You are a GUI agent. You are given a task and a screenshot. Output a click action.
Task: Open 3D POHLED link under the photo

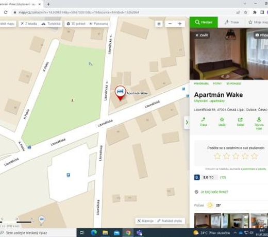tap(233, 83)
